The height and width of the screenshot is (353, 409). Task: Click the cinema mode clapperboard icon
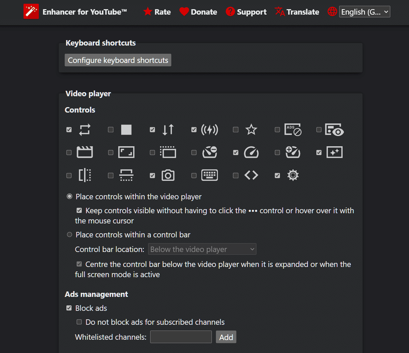(x=84, y=152)
